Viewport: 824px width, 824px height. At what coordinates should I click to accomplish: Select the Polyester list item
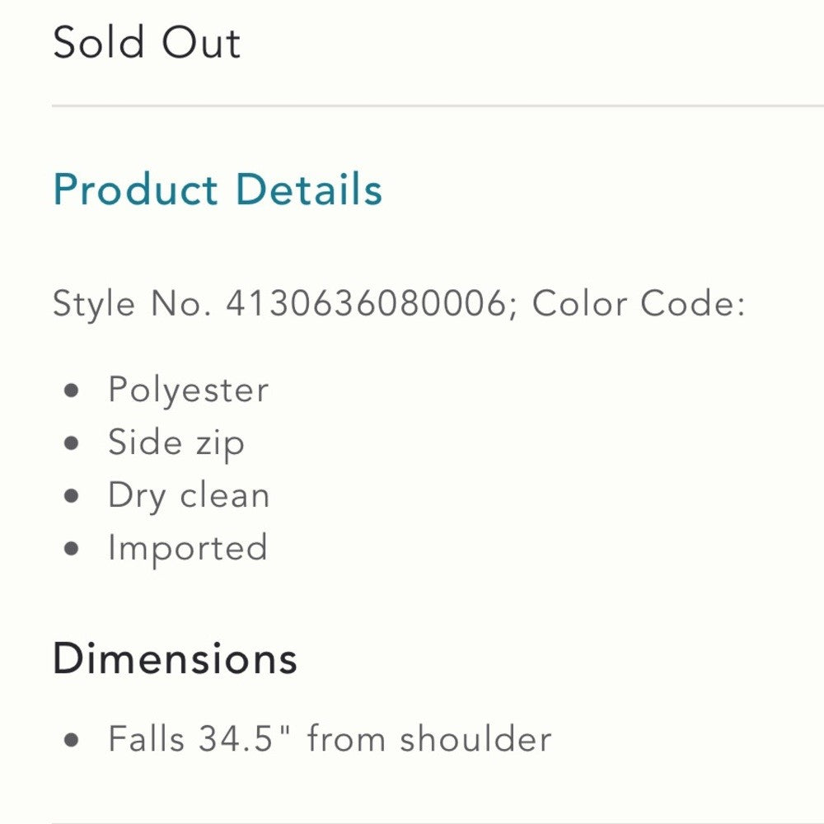[188, 390]
